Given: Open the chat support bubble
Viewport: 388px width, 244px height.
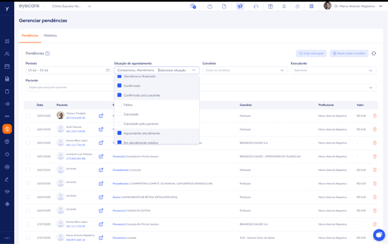Looking at the screenshot, I should pyautogui.click(x=379, y=235).
